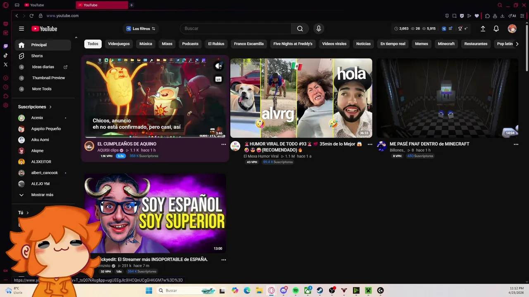This screenshot has height=297, width=529.
Task: Open the GX Corner gamepad tab icon
Action: [x=17, y=5]
